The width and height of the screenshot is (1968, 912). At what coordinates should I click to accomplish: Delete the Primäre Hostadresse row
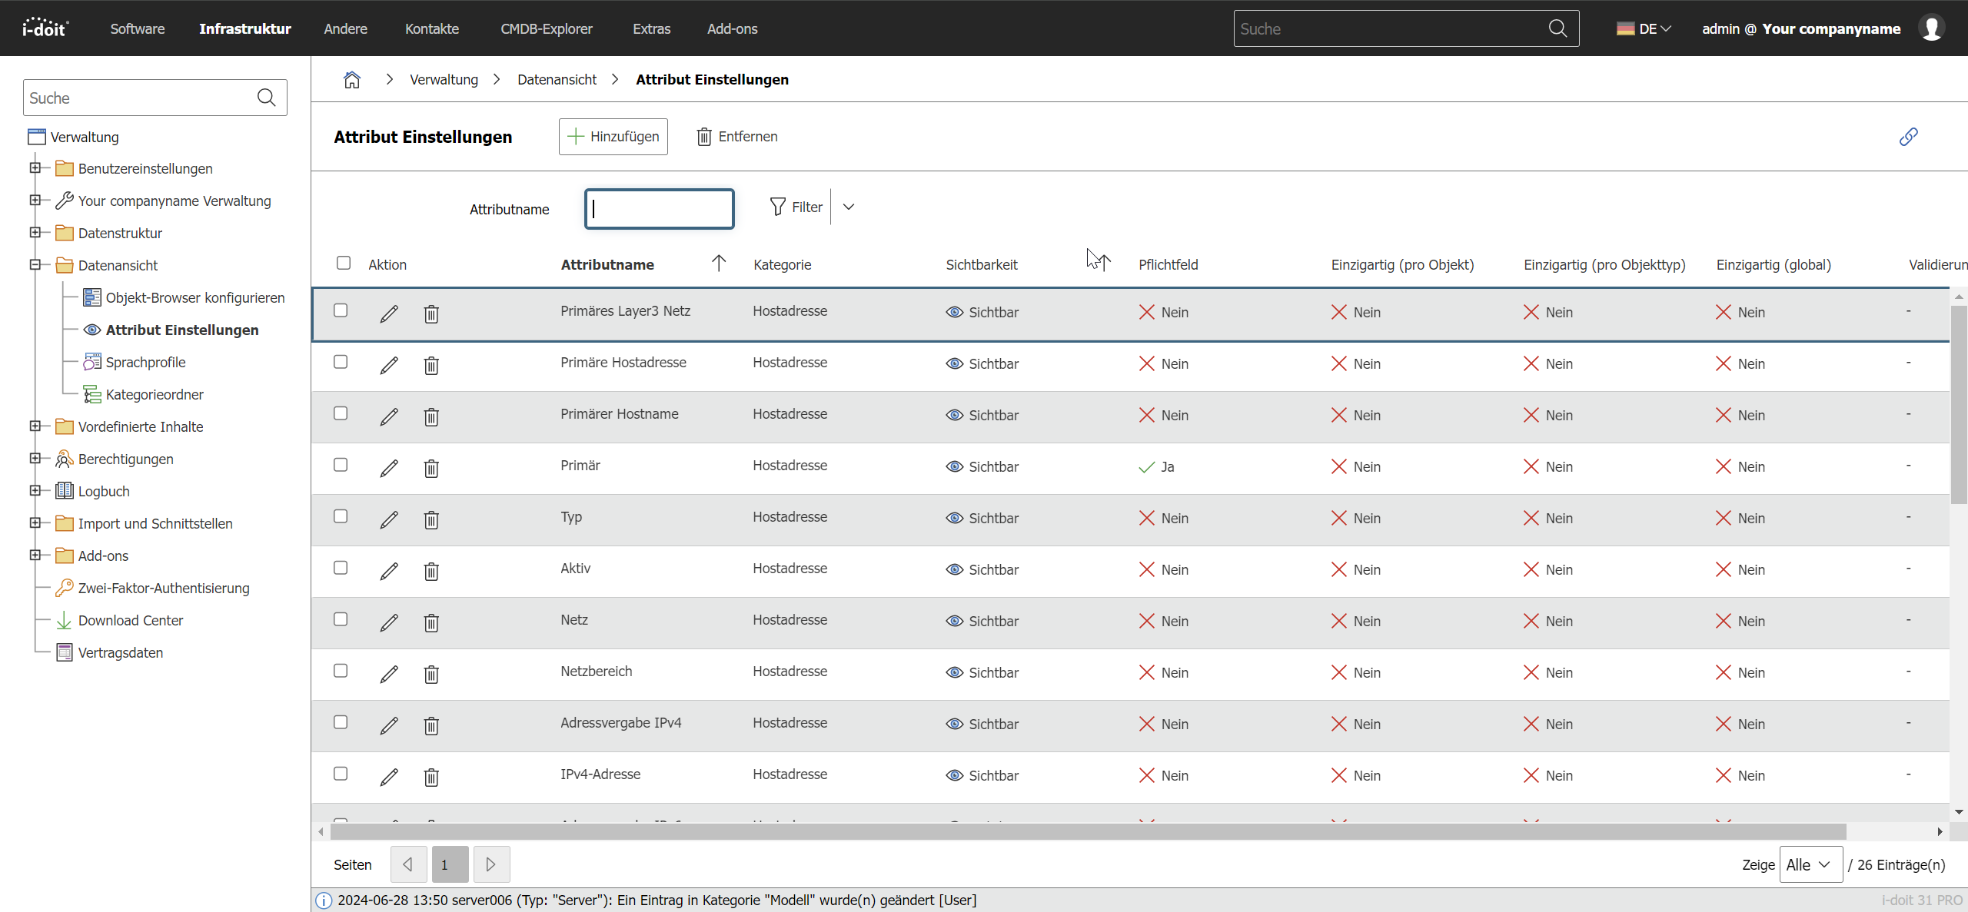click(x=431, y=365)
